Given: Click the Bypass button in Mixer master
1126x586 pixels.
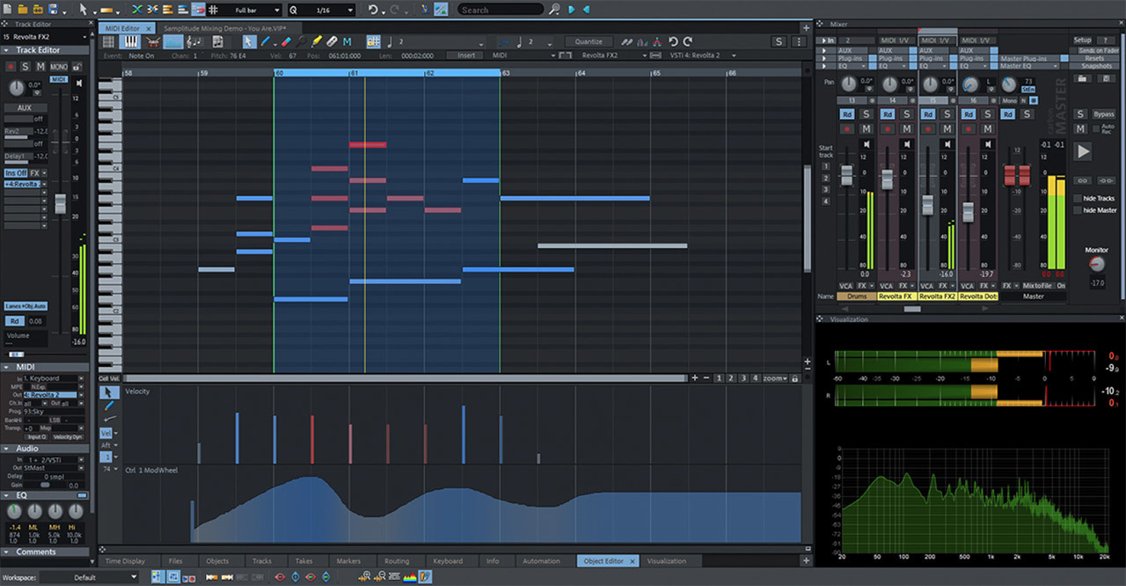Looking at the screenshot, I should pyautogui.click(x=1104, y=114).
